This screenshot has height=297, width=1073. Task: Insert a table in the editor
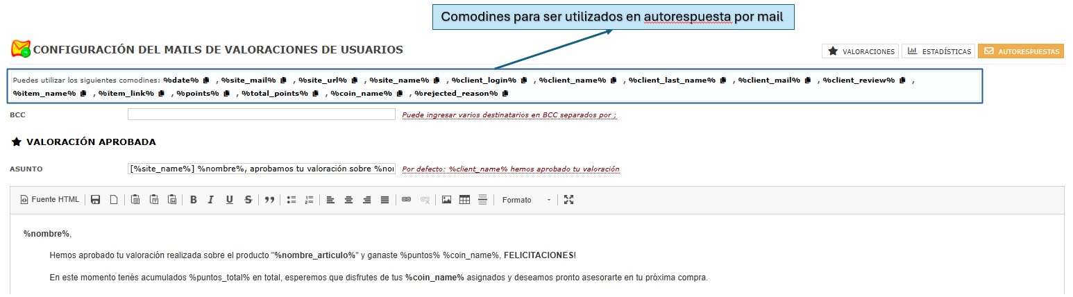pos(464,200)
